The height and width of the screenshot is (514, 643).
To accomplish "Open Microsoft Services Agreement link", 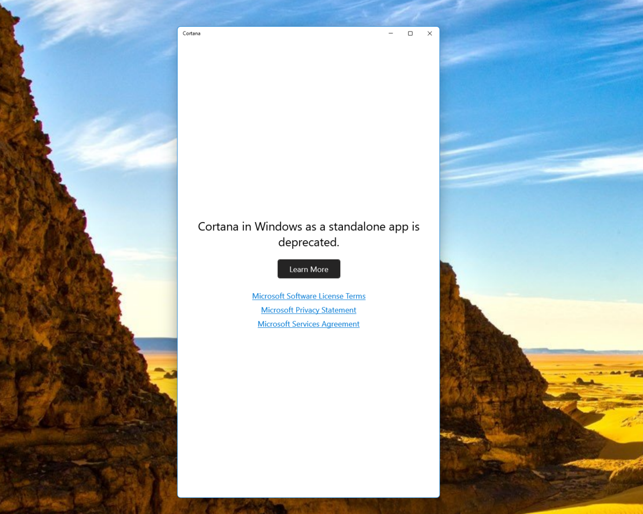I will [x=309, y=324].
